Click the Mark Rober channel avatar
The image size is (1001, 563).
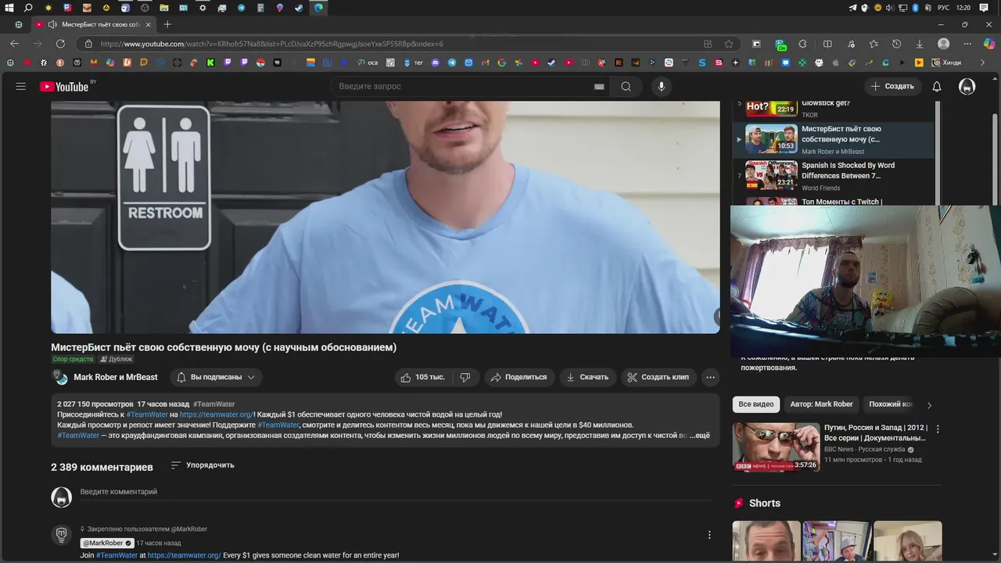coord(59,377)
